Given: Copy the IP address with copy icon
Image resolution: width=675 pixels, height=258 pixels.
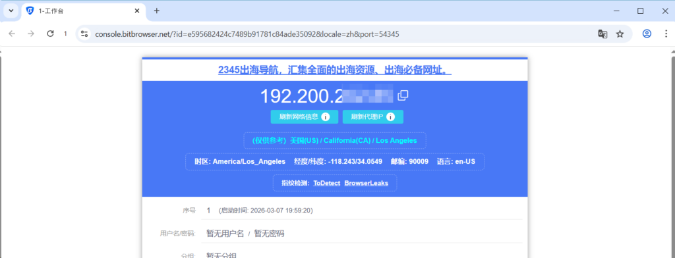Looking at the screenshot, I should [403, 95].
